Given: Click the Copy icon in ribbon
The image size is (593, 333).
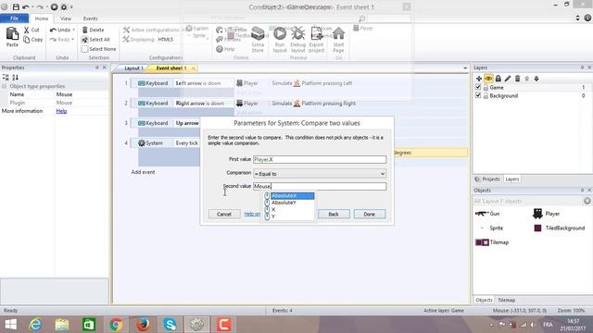Looking at the screenshot, I should tap(27, 39).
